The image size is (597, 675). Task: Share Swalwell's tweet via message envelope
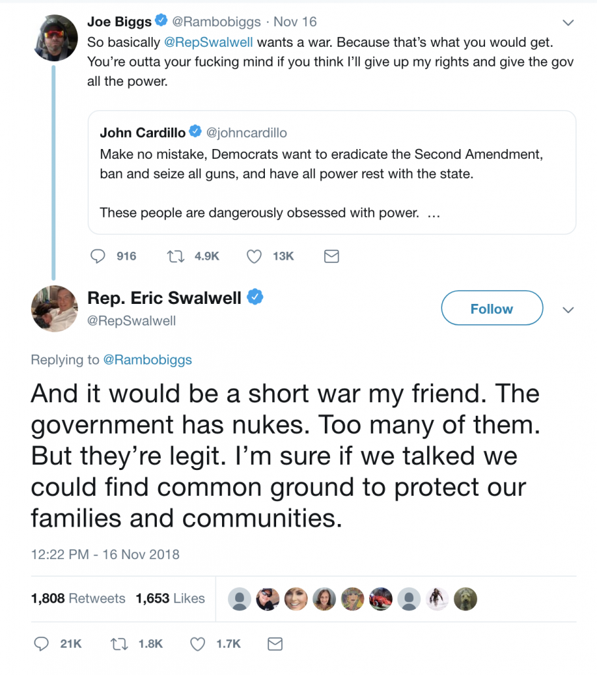pyautogui.click(x=275, y=644)
